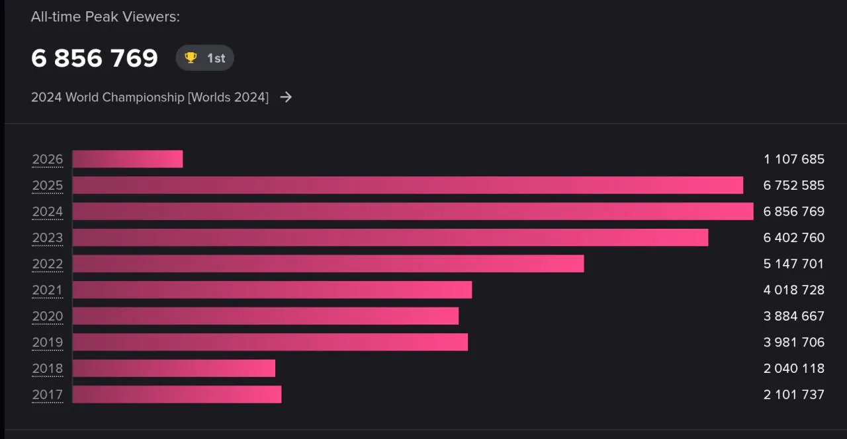Click the arrow next to Worlds 2024
This screenshot has height=439, width=847.
(x=286, y=97)
